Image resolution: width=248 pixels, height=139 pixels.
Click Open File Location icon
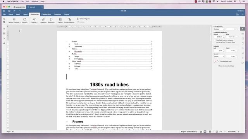pos(238,14)
